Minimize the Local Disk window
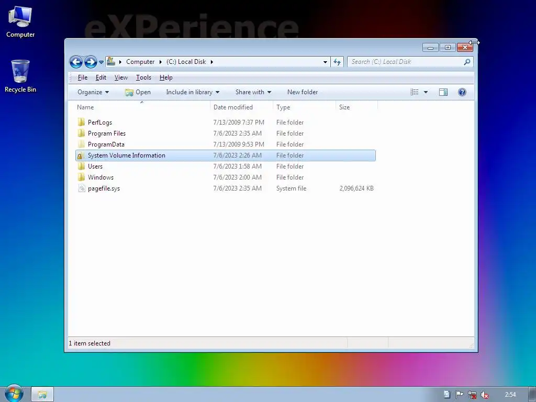536x402 pixels. (x=430, y=48)
